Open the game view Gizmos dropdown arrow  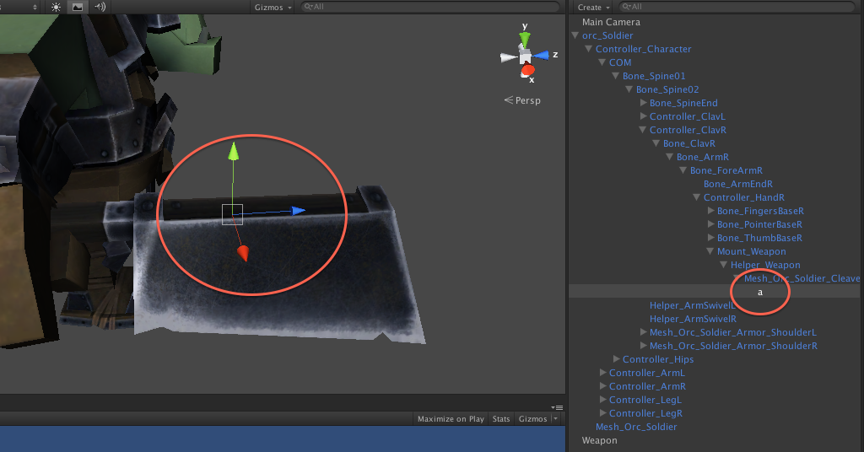555,419
